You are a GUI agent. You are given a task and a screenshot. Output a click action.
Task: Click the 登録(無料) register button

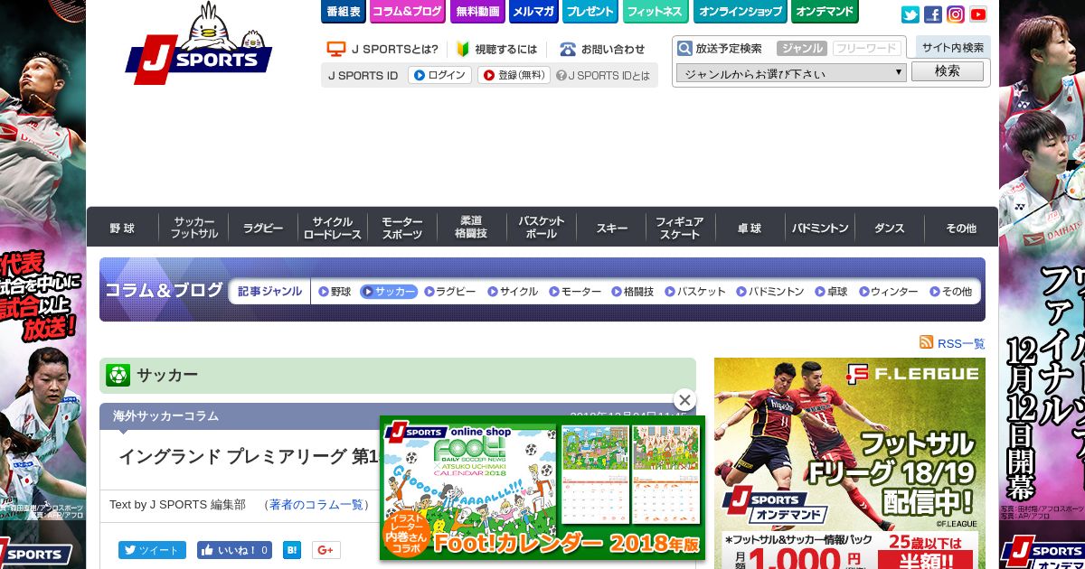[514, 75]
